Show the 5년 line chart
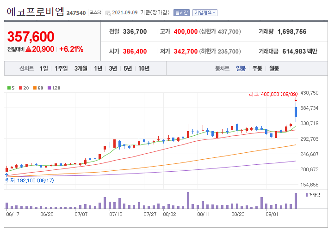Screen dimensions: 328x228 [x=128, y=68]
